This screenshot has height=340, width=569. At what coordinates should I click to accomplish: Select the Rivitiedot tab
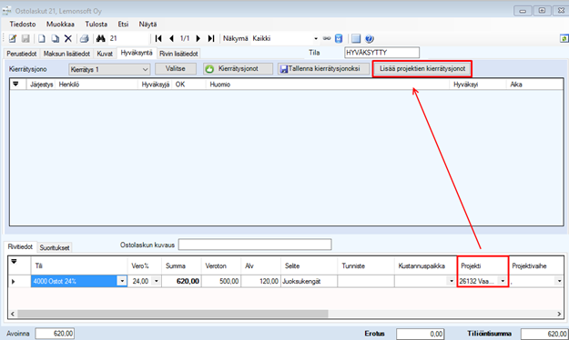click(x=20, y=247)
